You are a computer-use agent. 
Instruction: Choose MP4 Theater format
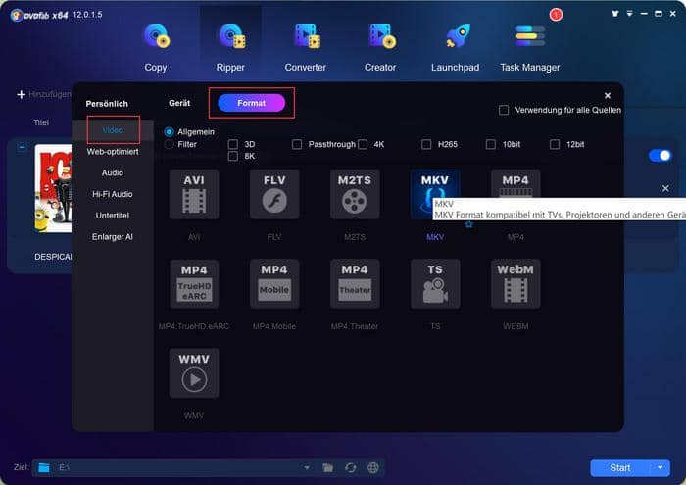pyautogui.click(x=355, y=284)
